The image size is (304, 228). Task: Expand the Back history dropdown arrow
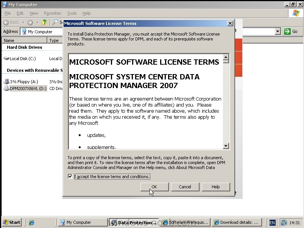[23, 22]
